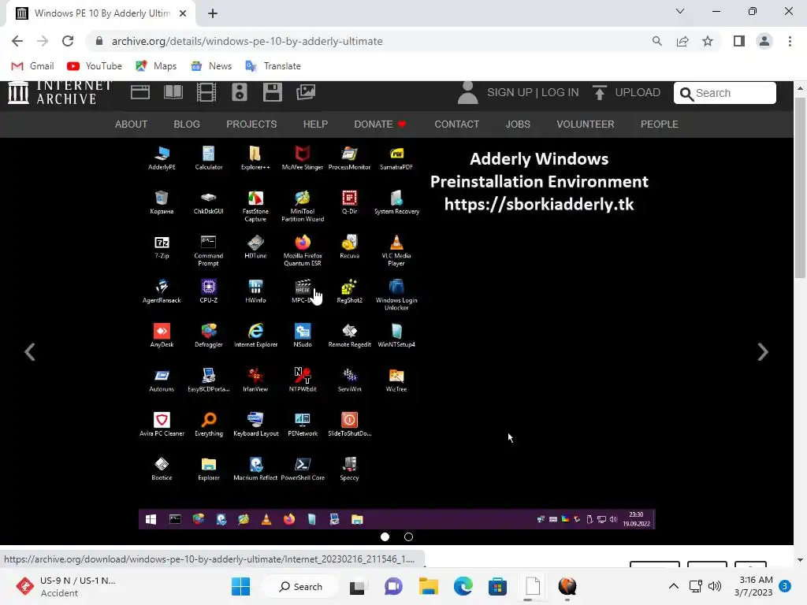Click the share page icon in address bar
The width and height of the screenshot is (807, 605).
[682, 41]
